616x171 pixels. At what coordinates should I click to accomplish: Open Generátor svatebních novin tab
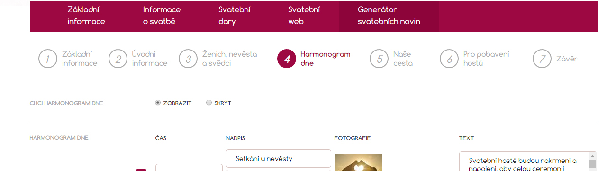point(389,16)
